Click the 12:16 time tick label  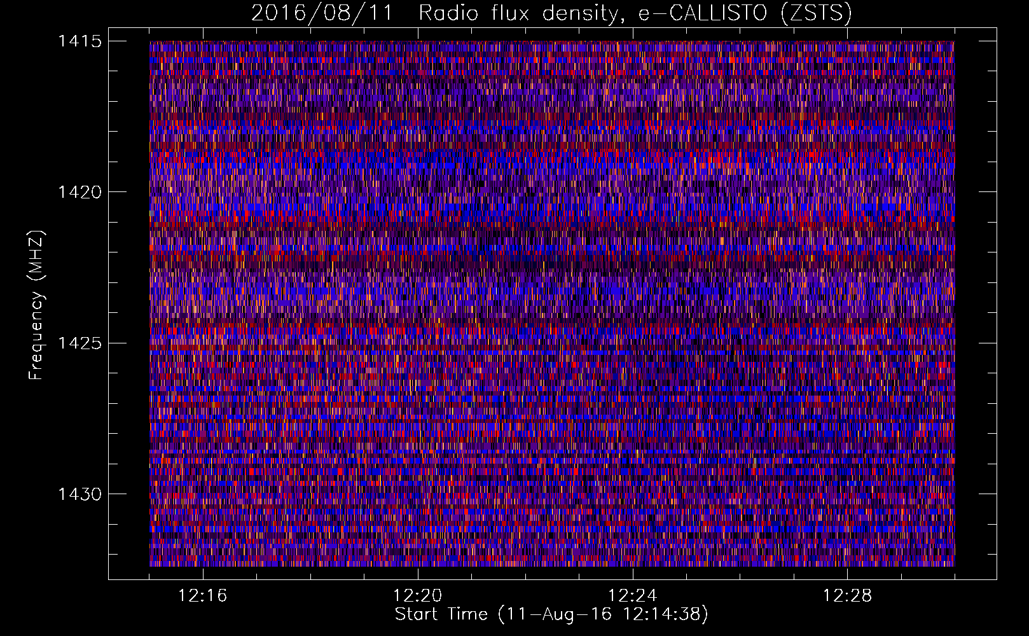203,596
